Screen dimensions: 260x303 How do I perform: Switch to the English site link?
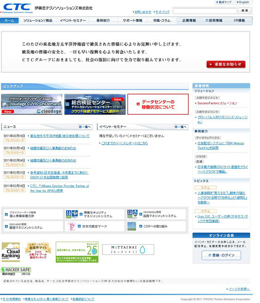point(242,2)
